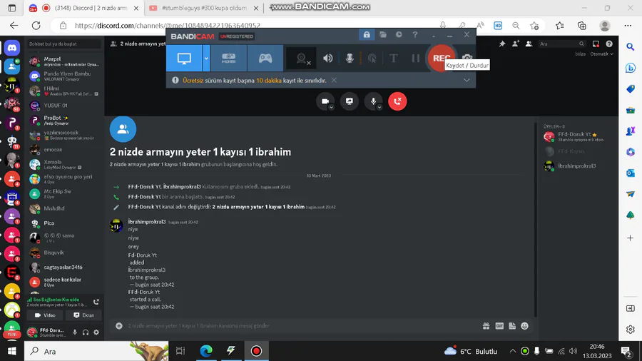Viewport: 642px width, 361px height.
Task: Hang up the Discord call
Action: point(397,101)
